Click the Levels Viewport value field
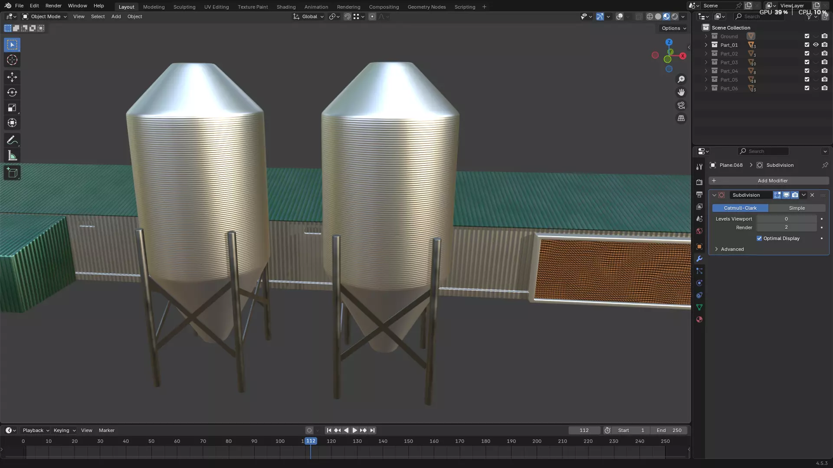The height and width of the screenshot is (468, 833). click(x=786, y=219)
